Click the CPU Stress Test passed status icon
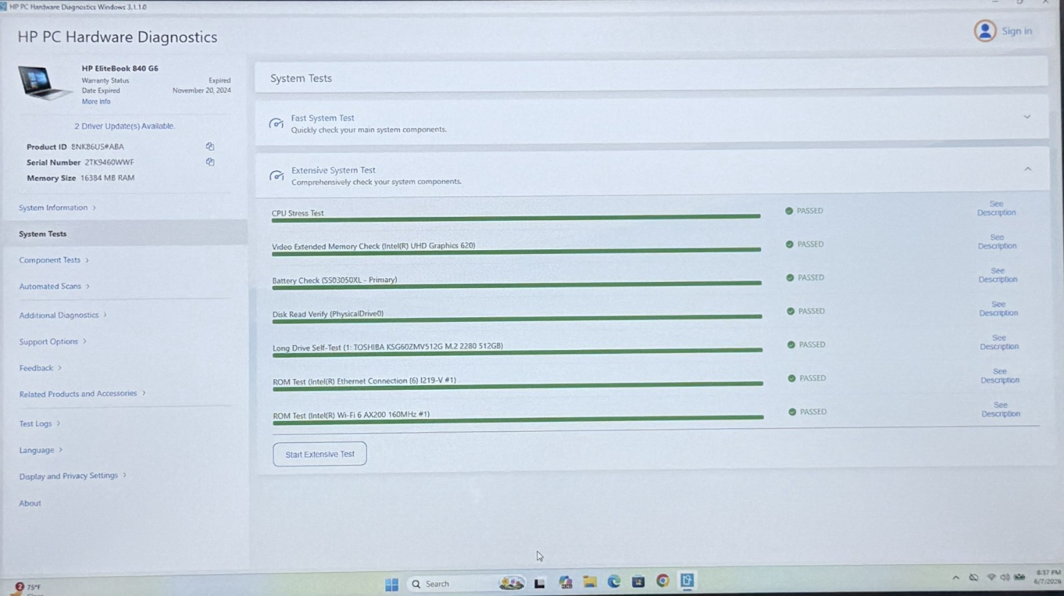The height and width of the screenshot is (596, 1064). pos(789,211)
